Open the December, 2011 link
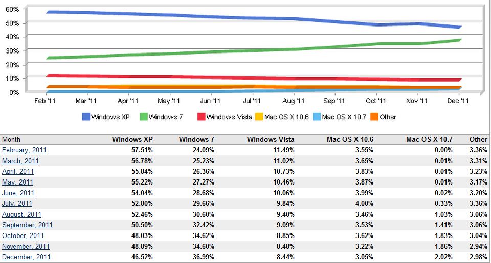Image resolution: width=491 pixels, height=263 pixels. point(26,257)
